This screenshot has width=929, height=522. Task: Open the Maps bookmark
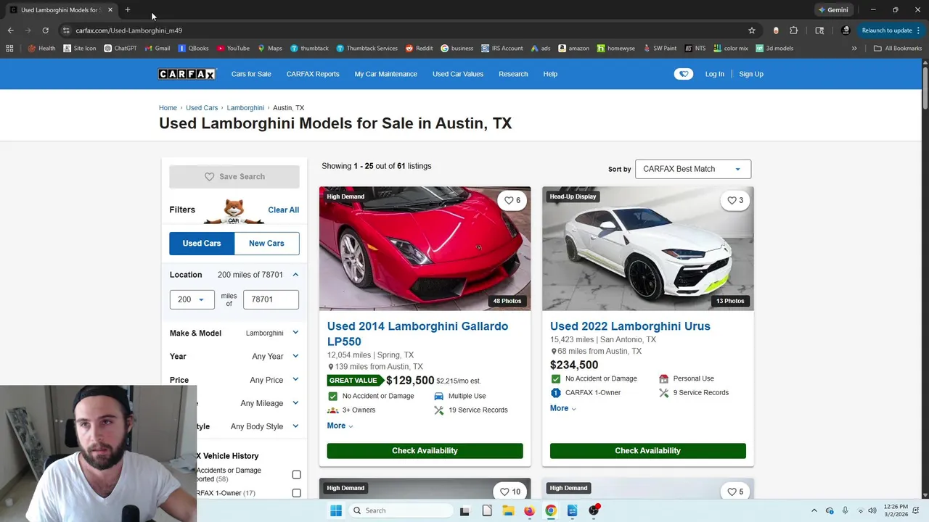point(269,49)
